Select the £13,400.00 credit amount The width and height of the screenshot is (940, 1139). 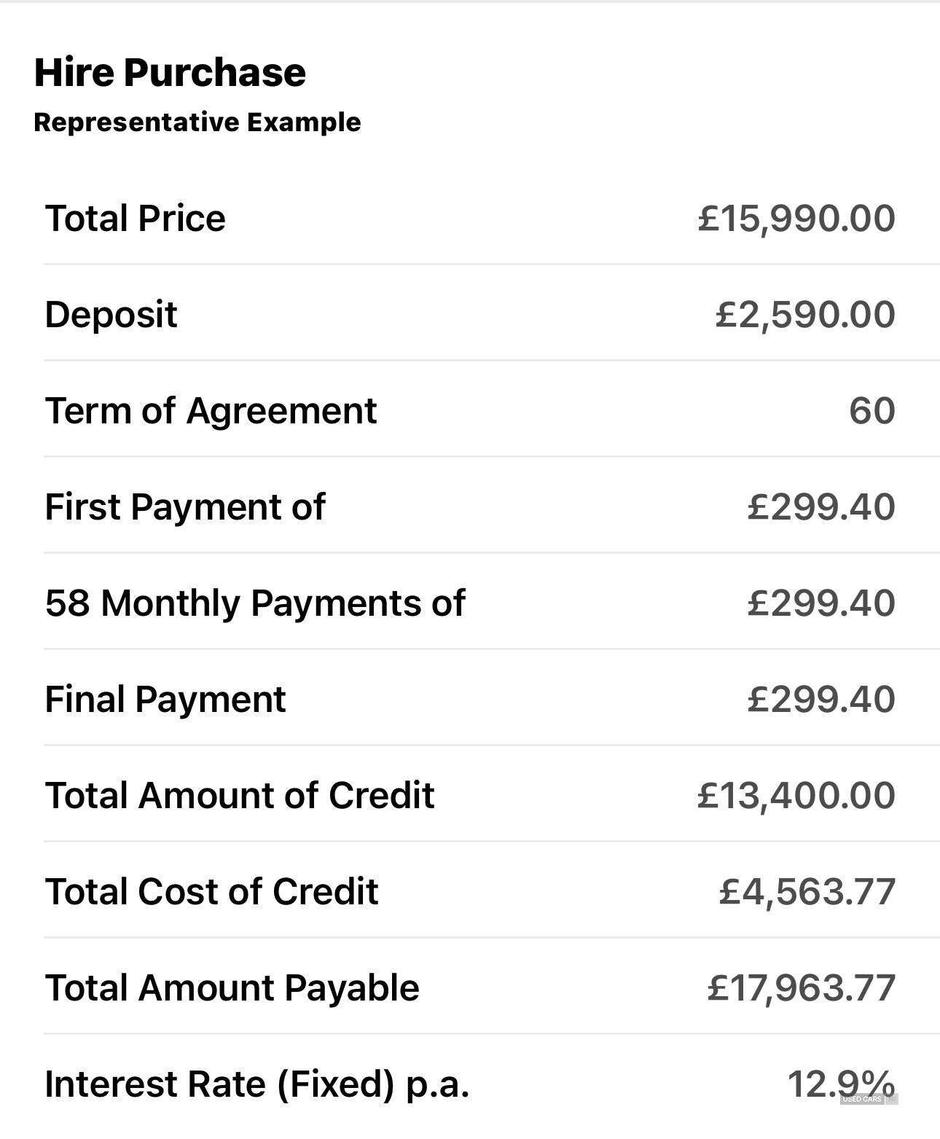pos(796,796)
